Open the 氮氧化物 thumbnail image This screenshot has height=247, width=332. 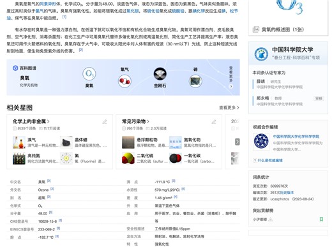[176, 142]
